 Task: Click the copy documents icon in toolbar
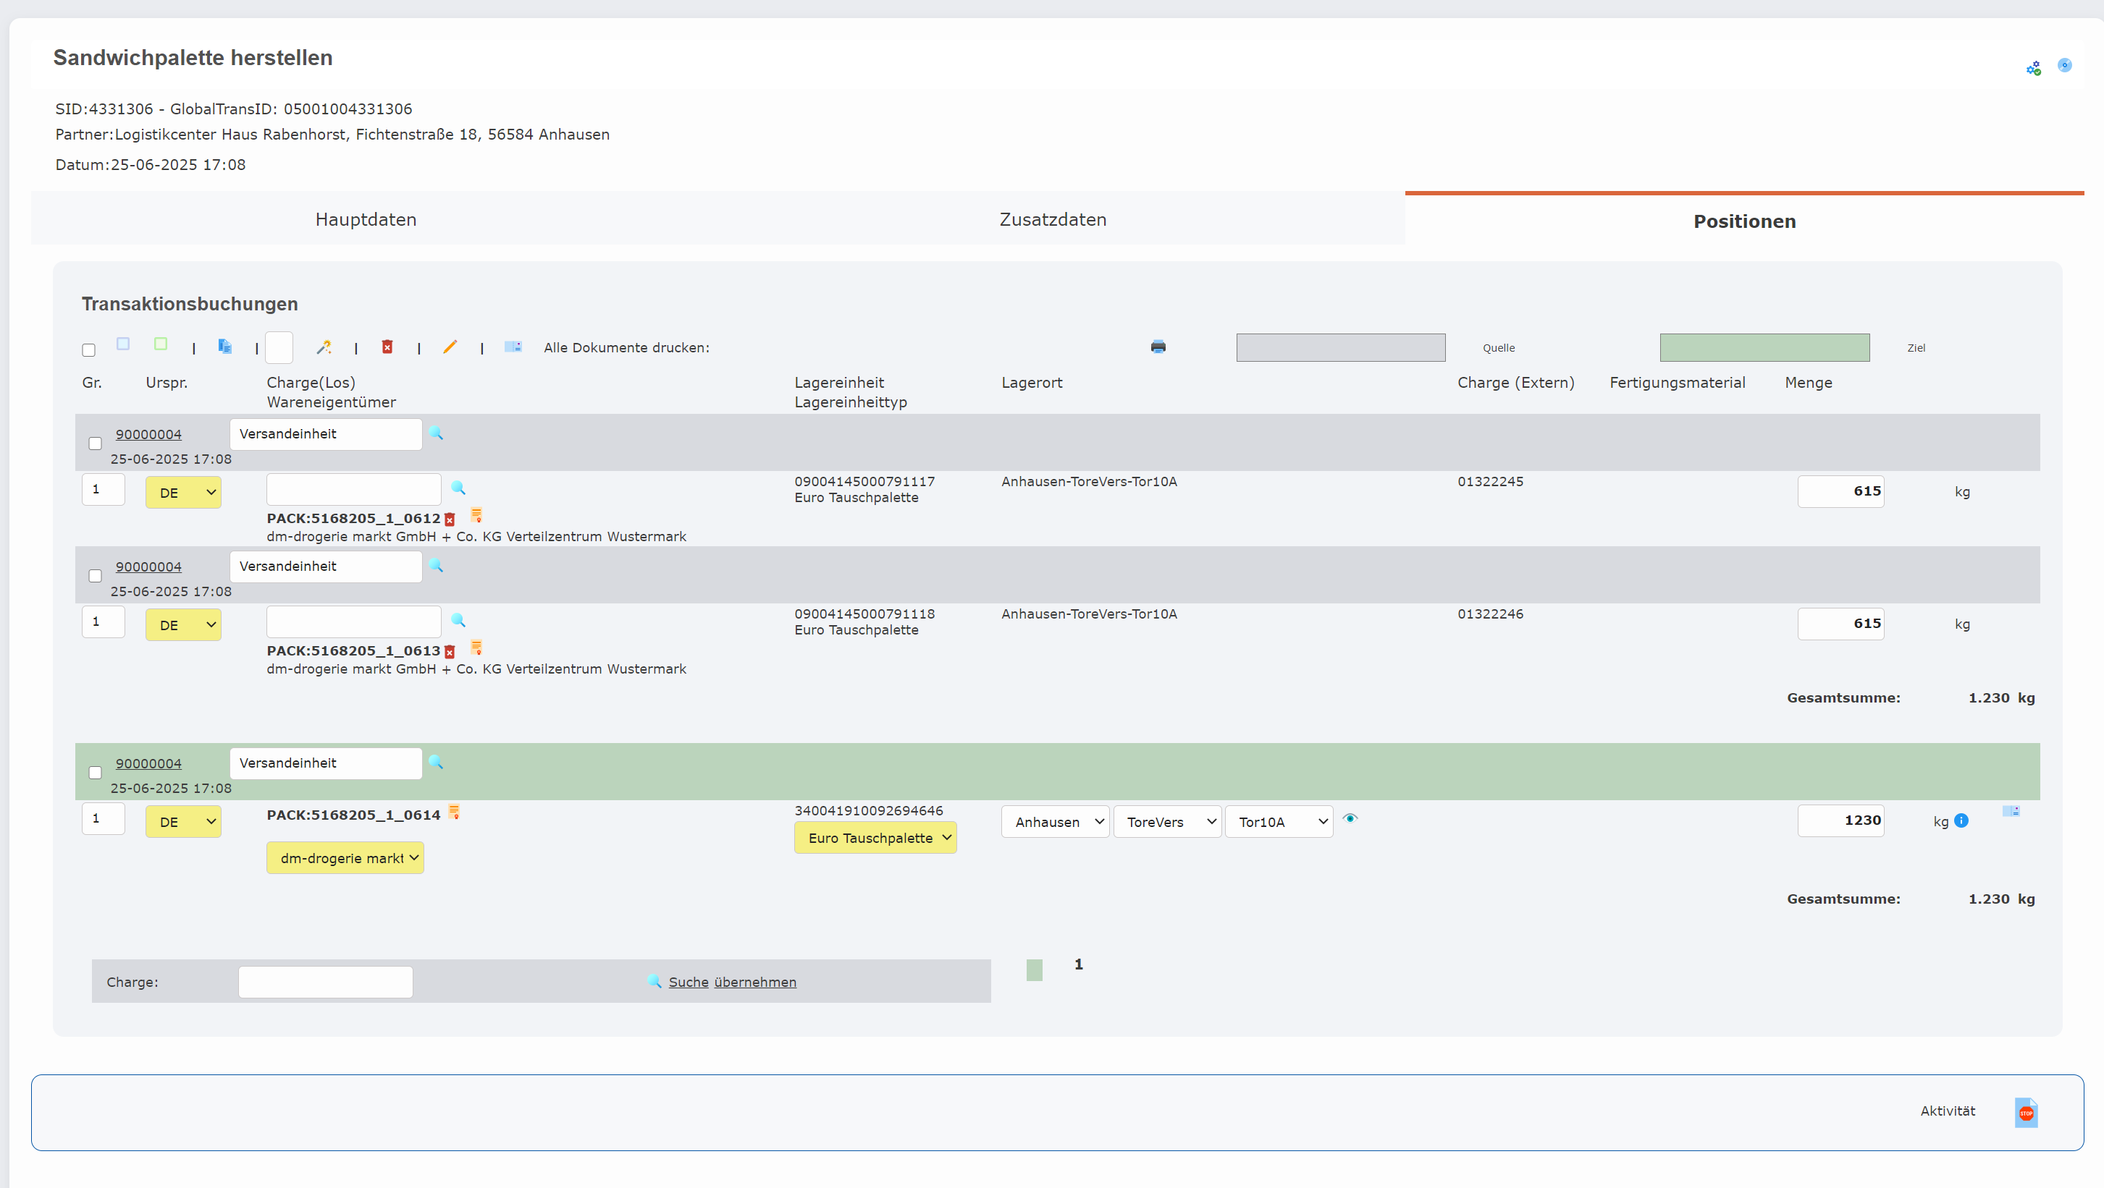[x=224, y=347]
